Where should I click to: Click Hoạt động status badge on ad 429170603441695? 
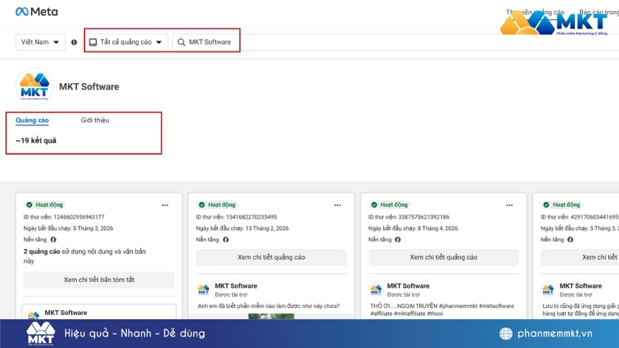(562, 205)
